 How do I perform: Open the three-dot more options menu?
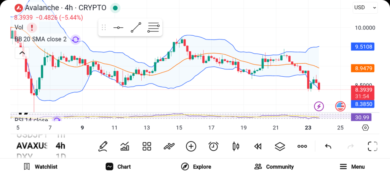pos(302,146)
